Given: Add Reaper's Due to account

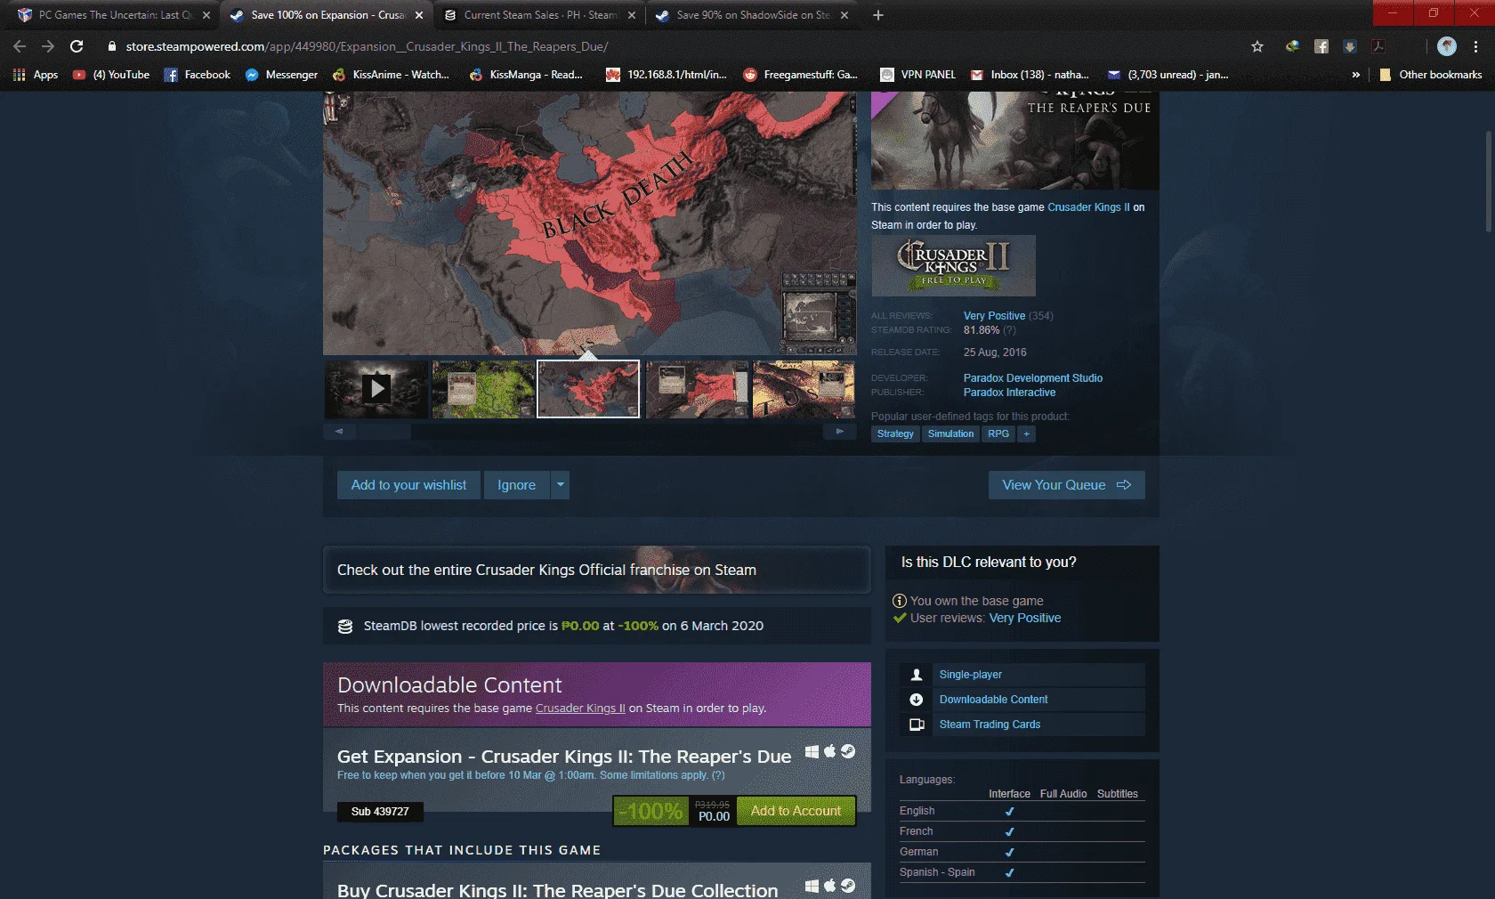Looking at the screenshot, I should [x=796, y=811].
